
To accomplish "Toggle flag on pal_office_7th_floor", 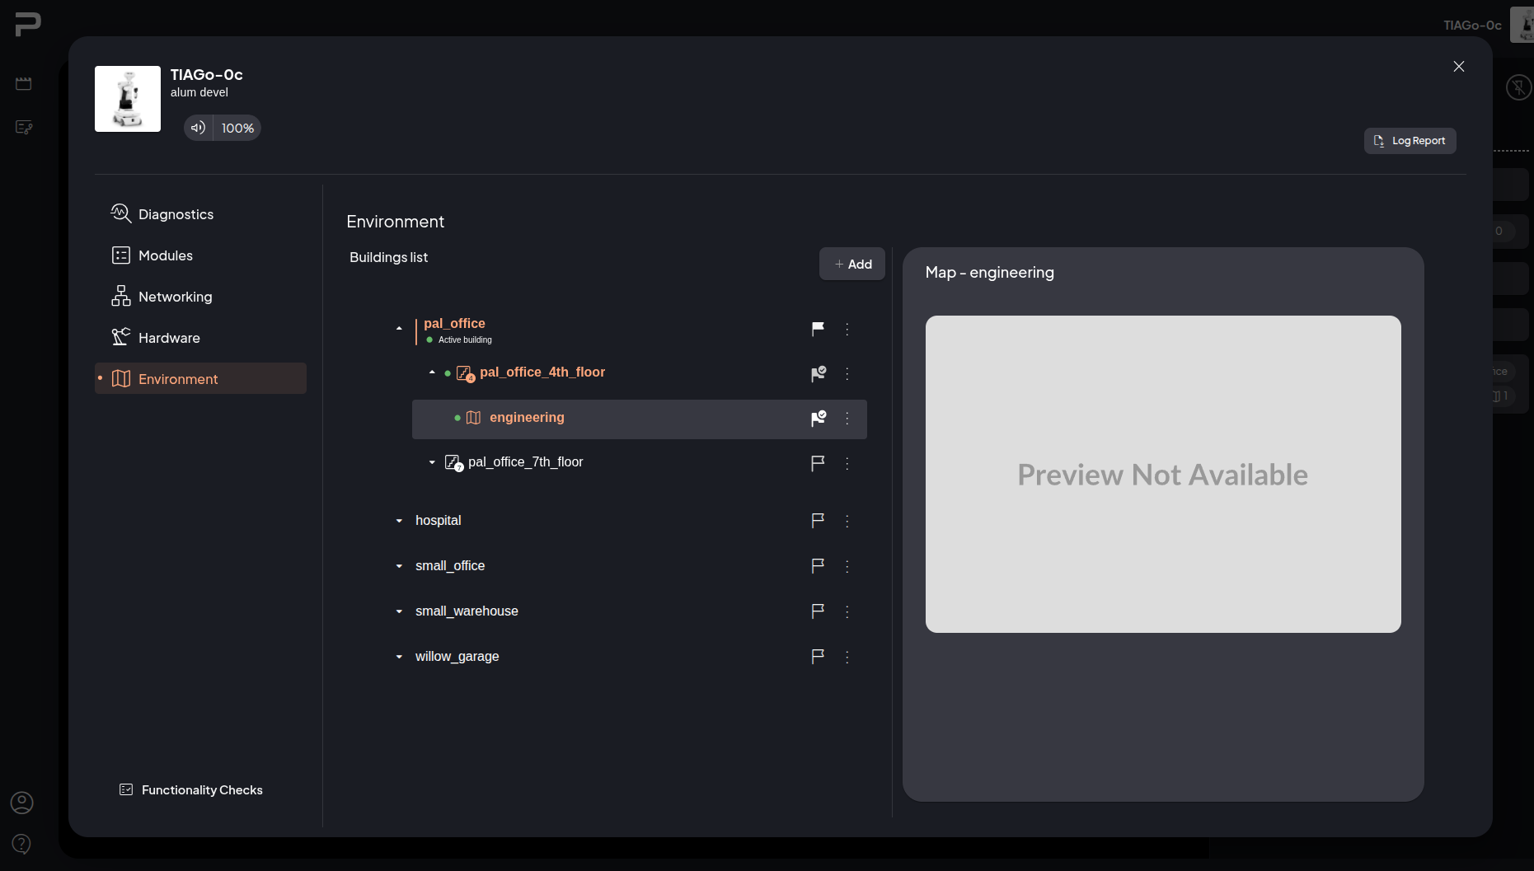I will coord(818,463).
